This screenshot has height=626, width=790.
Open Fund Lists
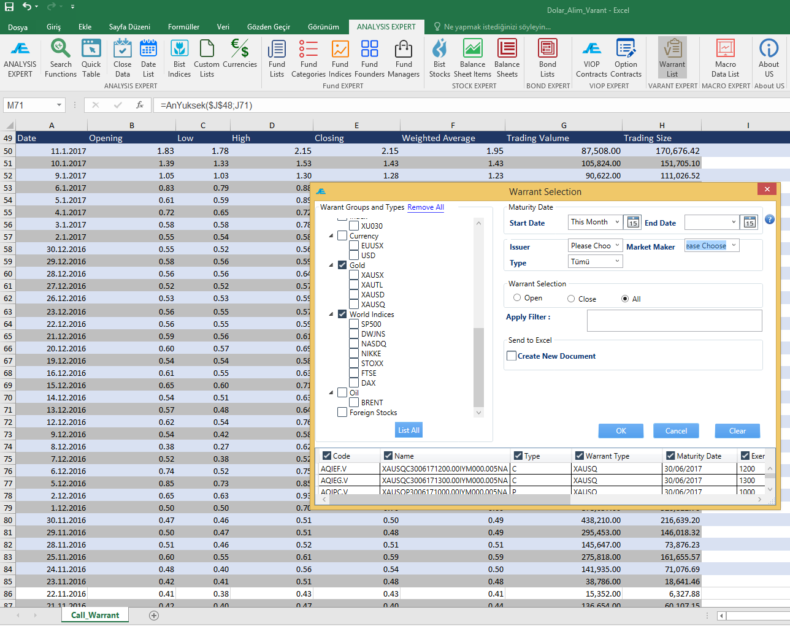point(277,58)
